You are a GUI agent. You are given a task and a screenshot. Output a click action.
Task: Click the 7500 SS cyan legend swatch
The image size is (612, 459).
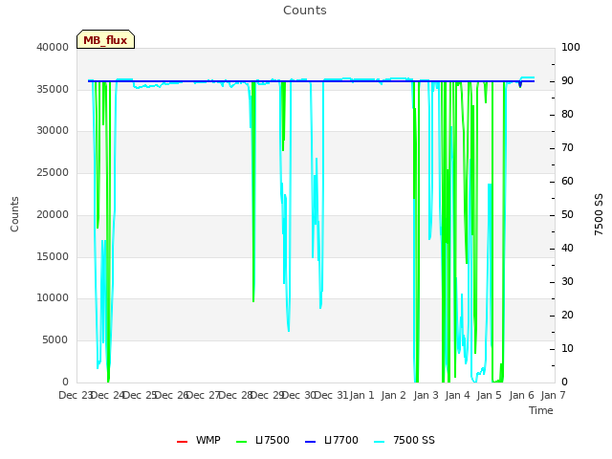tap(379, 442)
